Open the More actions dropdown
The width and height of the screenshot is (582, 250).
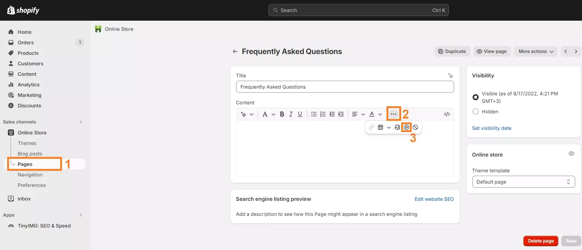pos(535,51)
